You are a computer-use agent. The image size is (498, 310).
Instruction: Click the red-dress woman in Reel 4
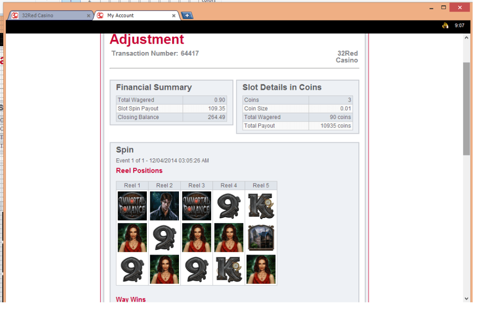[x=229, y=237]
